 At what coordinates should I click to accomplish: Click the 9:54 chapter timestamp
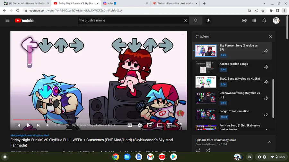coord(223,103)
